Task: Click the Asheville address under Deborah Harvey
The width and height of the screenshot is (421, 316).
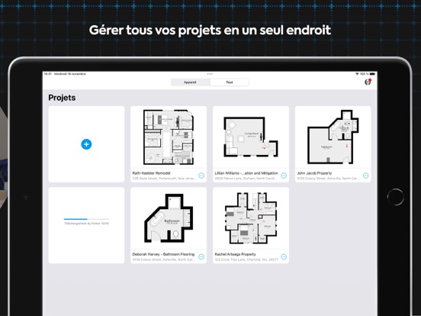Action: click(x=163, y=260)
